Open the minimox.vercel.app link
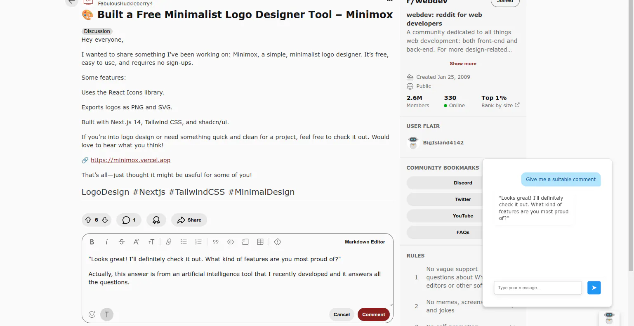Image resolution: width=634 pixels, height=326 pixels. click(x=130, y=160)
